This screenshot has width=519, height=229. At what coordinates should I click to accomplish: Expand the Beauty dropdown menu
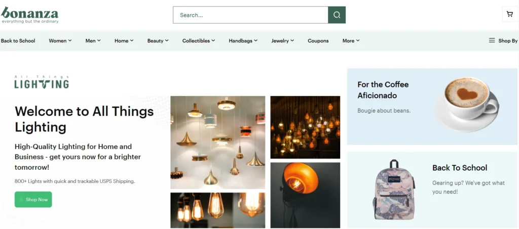(158, 41)
